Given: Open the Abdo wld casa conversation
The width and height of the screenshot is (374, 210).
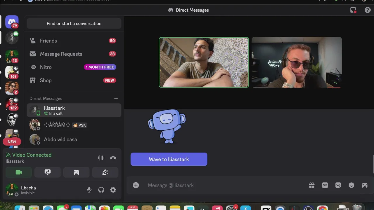Looking at the screenshot, I should click(x=74, y=139).
